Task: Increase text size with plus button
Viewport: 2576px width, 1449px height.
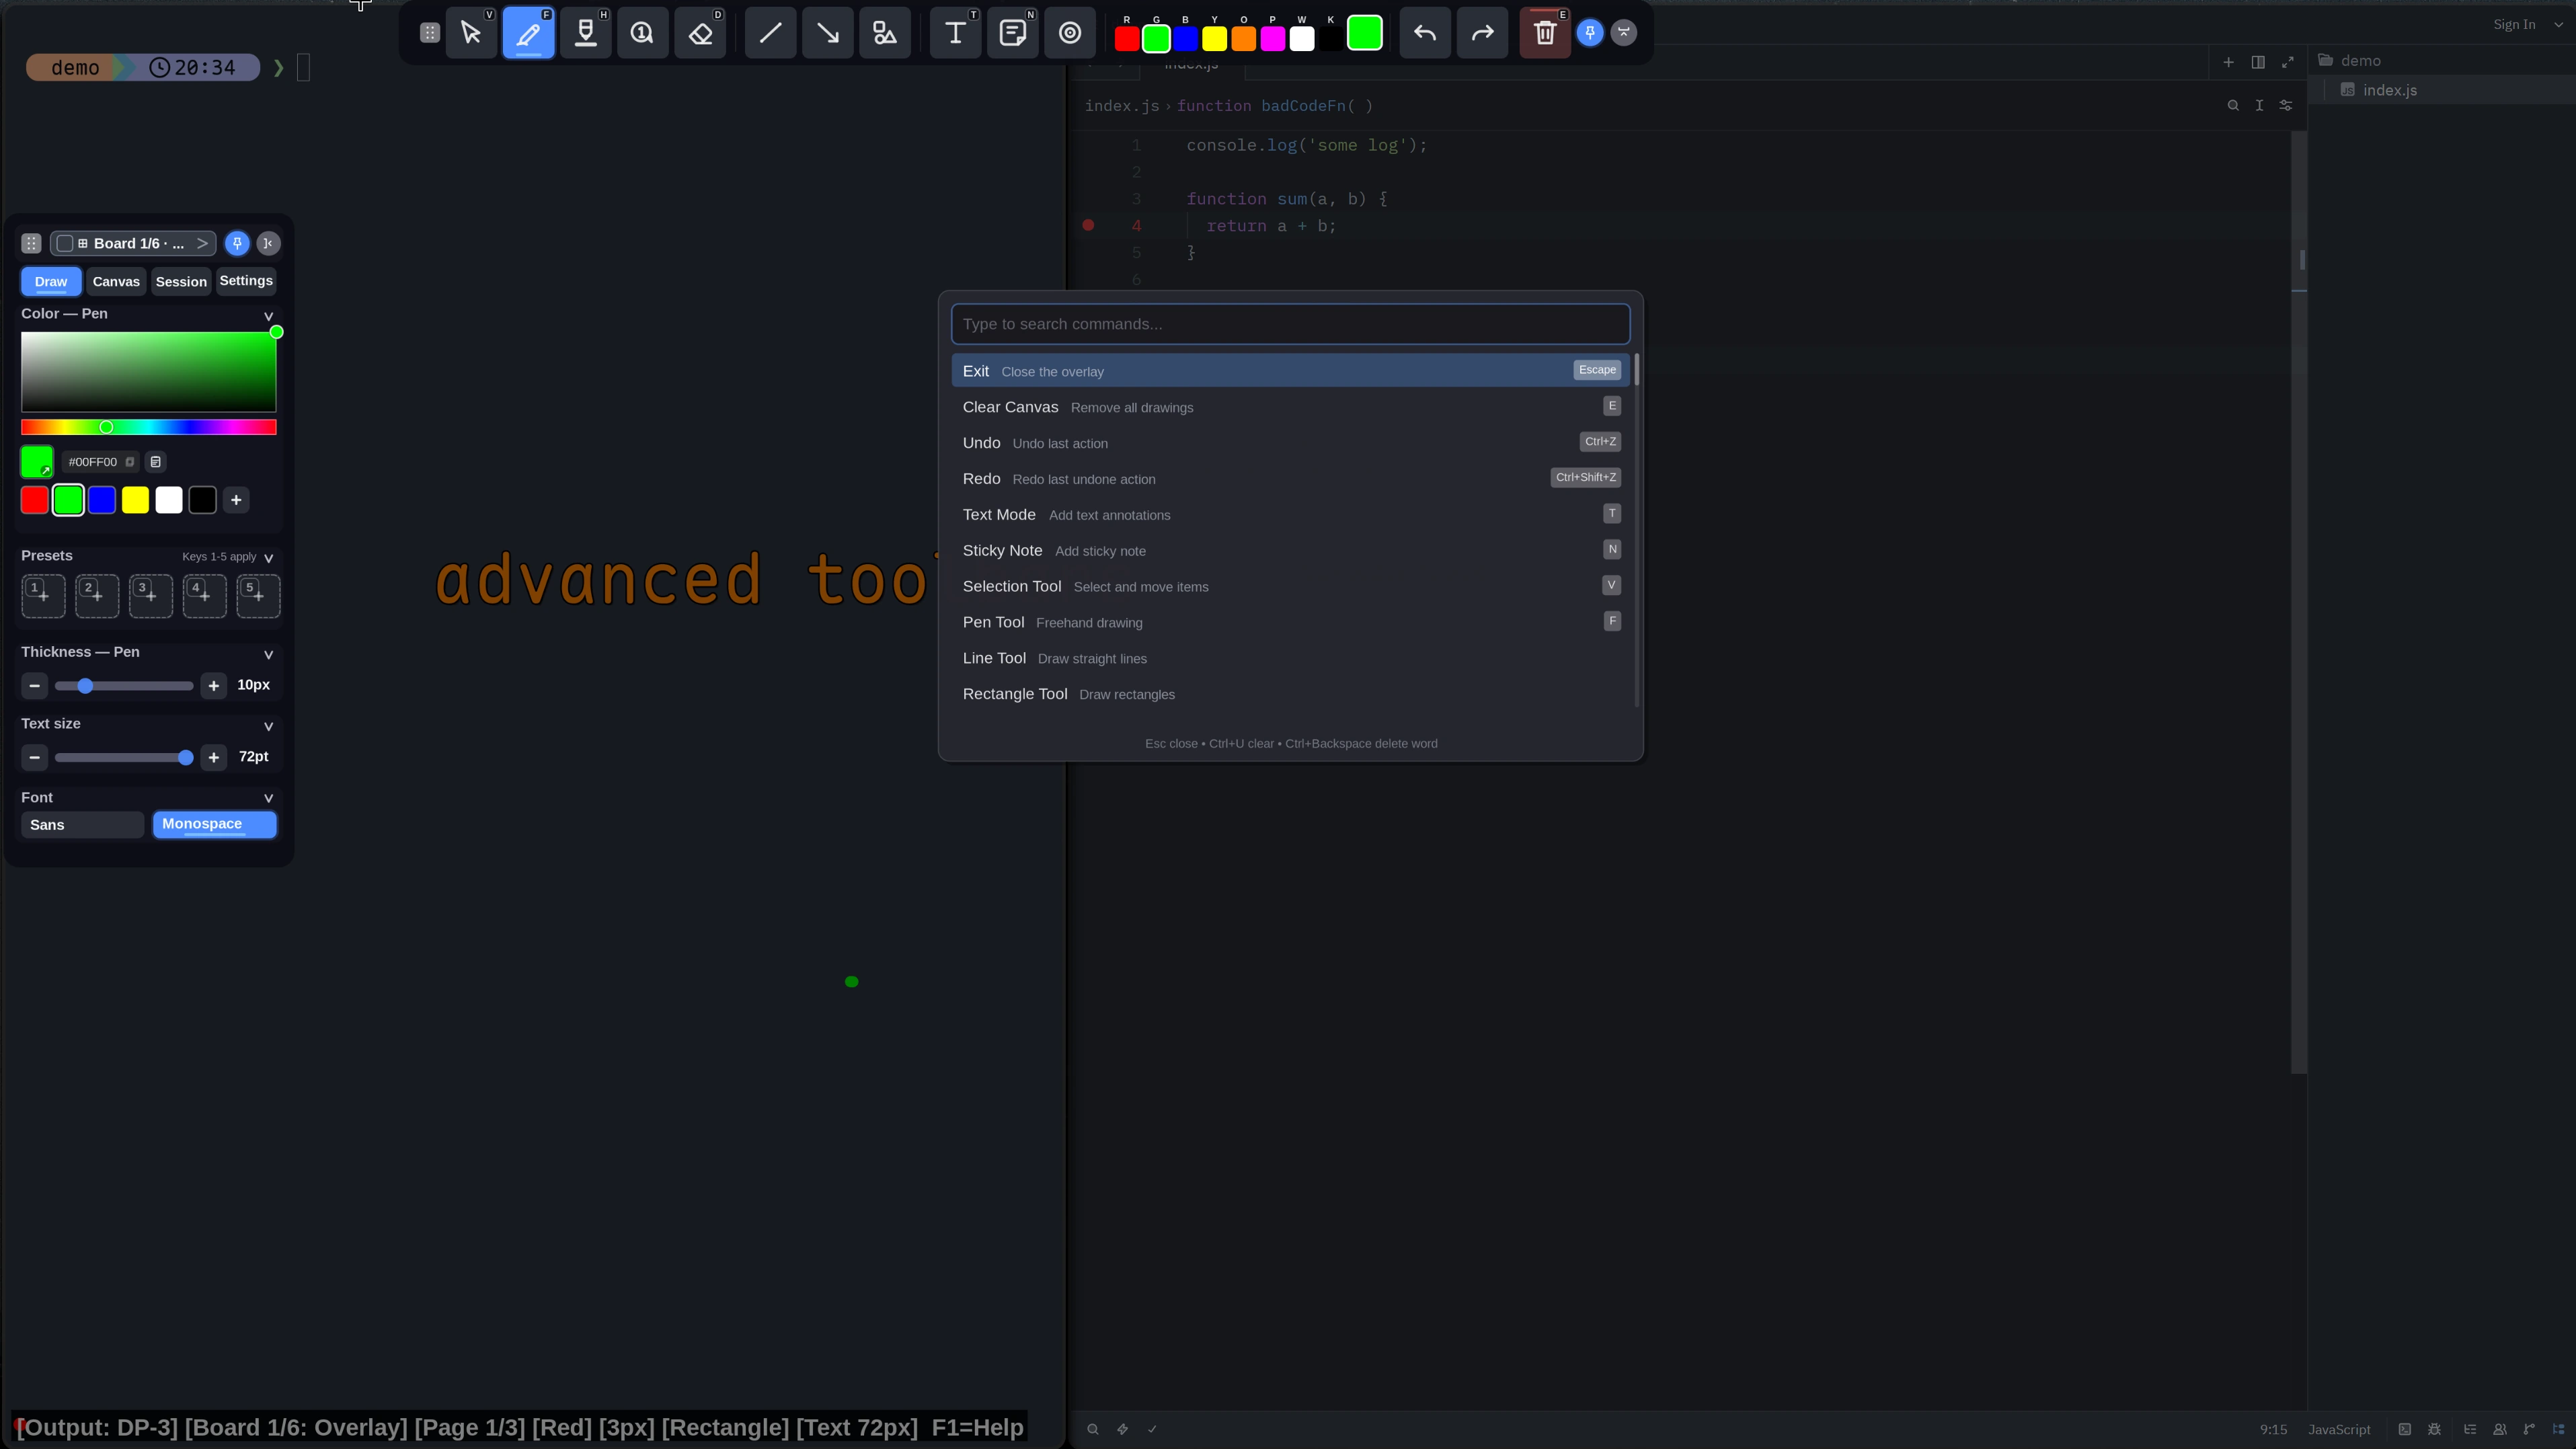Action: pos(213,757)
